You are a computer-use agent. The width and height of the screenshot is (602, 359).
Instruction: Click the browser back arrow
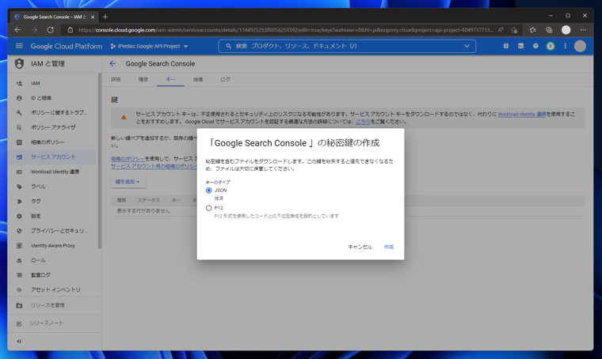17,29
